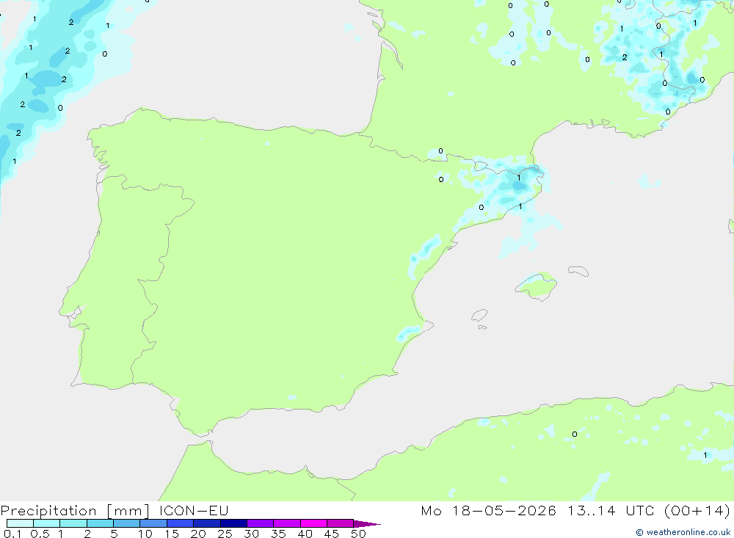This screenshot has width=734, height=538.
Task: Pick the 1–2 mm legend swatch
Action: coord(73,523)
